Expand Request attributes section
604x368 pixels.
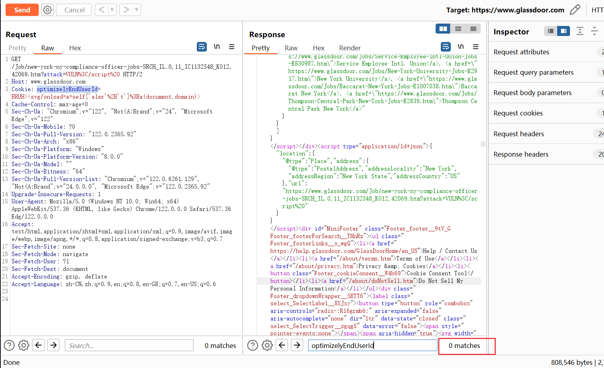546,52
